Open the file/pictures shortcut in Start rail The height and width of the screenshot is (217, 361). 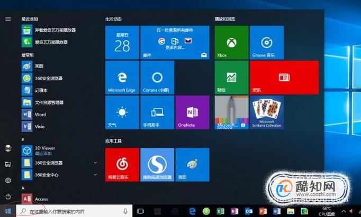click(x=8, y=164)
